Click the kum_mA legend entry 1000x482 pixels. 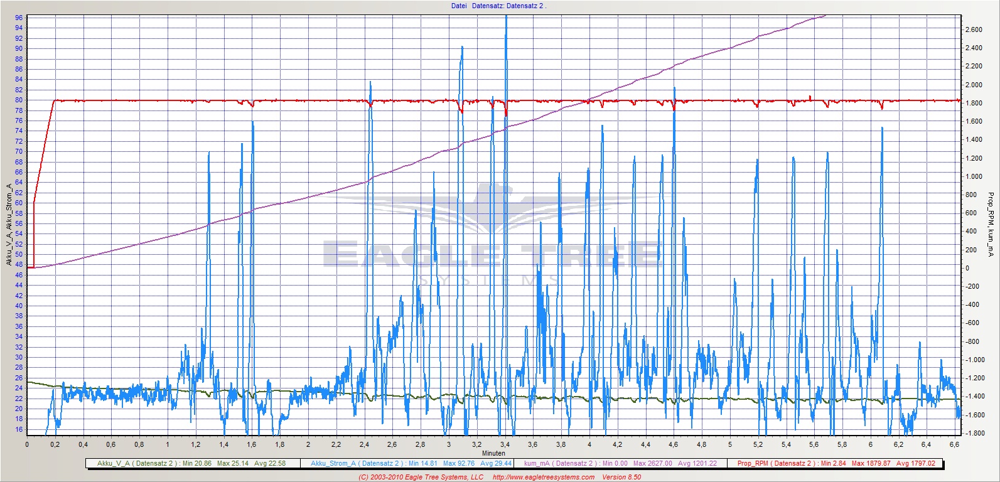pos(620,464)
